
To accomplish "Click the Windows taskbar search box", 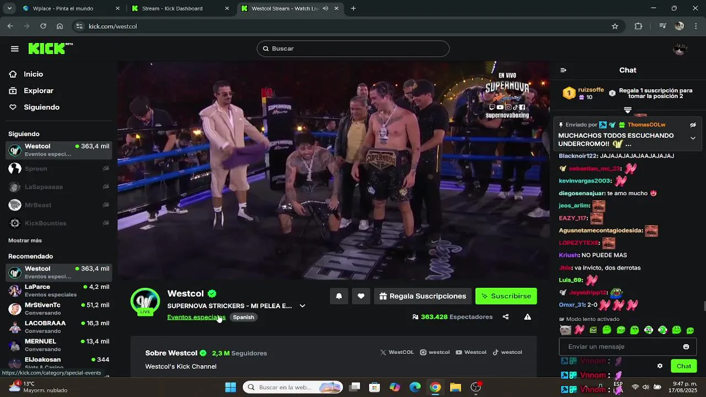I will coord(293,387).
